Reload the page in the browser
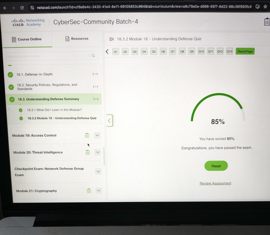The image size is (270, 235). point(22,8)
